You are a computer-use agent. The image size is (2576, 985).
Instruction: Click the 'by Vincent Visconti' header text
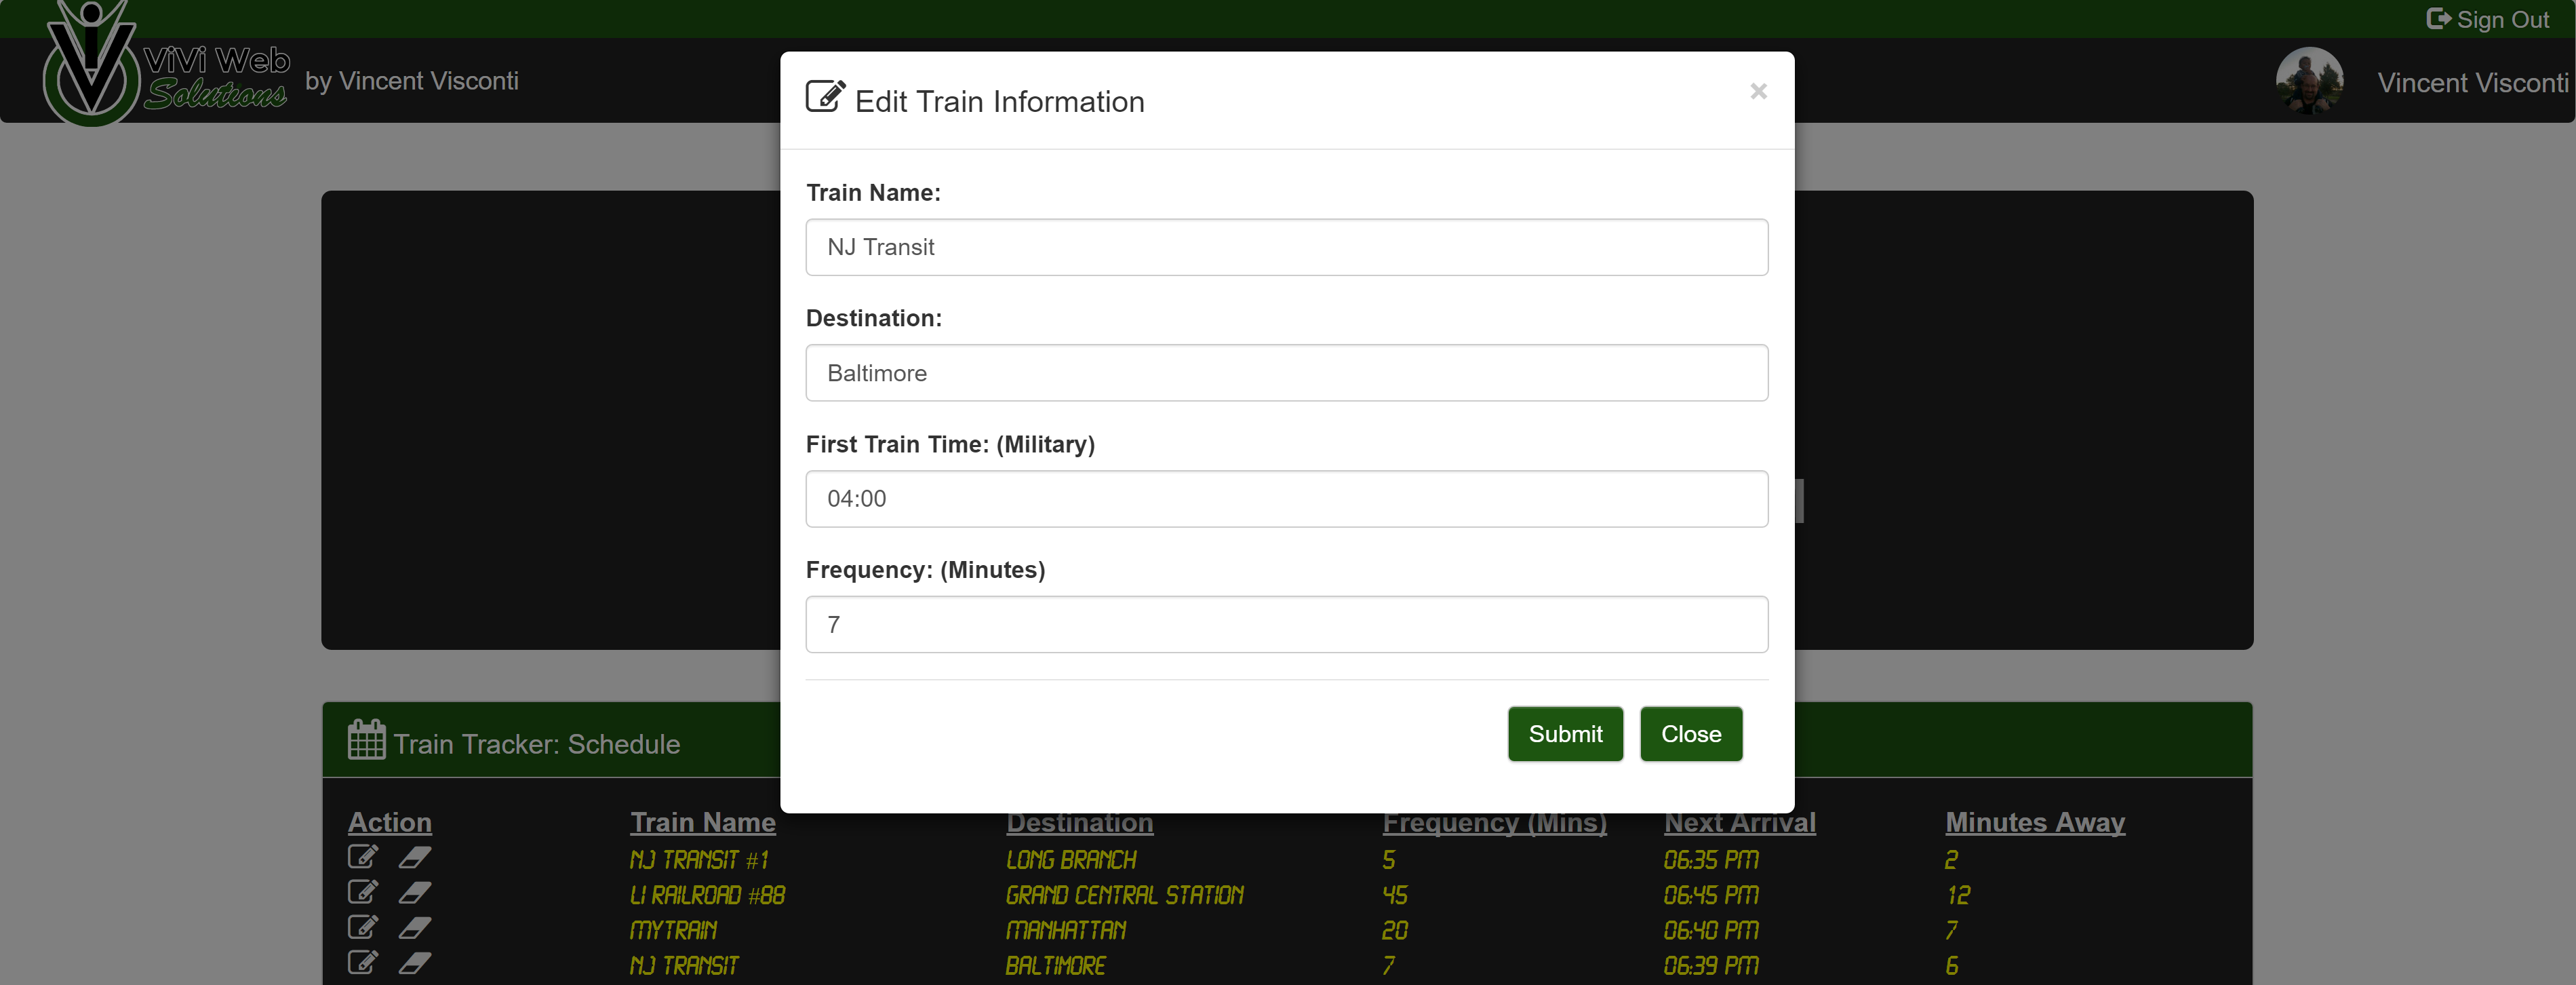[412, 81]
